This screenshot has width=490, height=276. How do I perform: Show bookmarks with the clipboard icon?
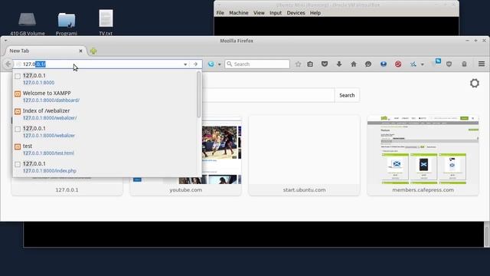tap(310, 64)
